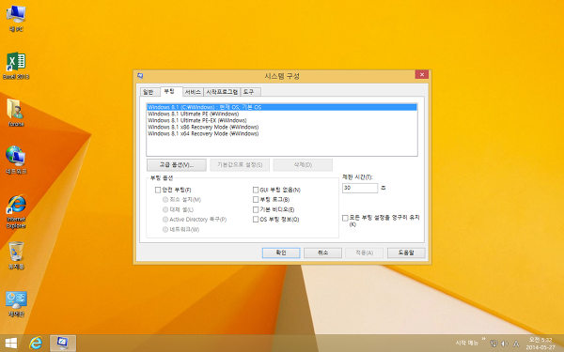564x352 pixels.
Task: Click the IME language indicator A
Action: coord(516,344)
